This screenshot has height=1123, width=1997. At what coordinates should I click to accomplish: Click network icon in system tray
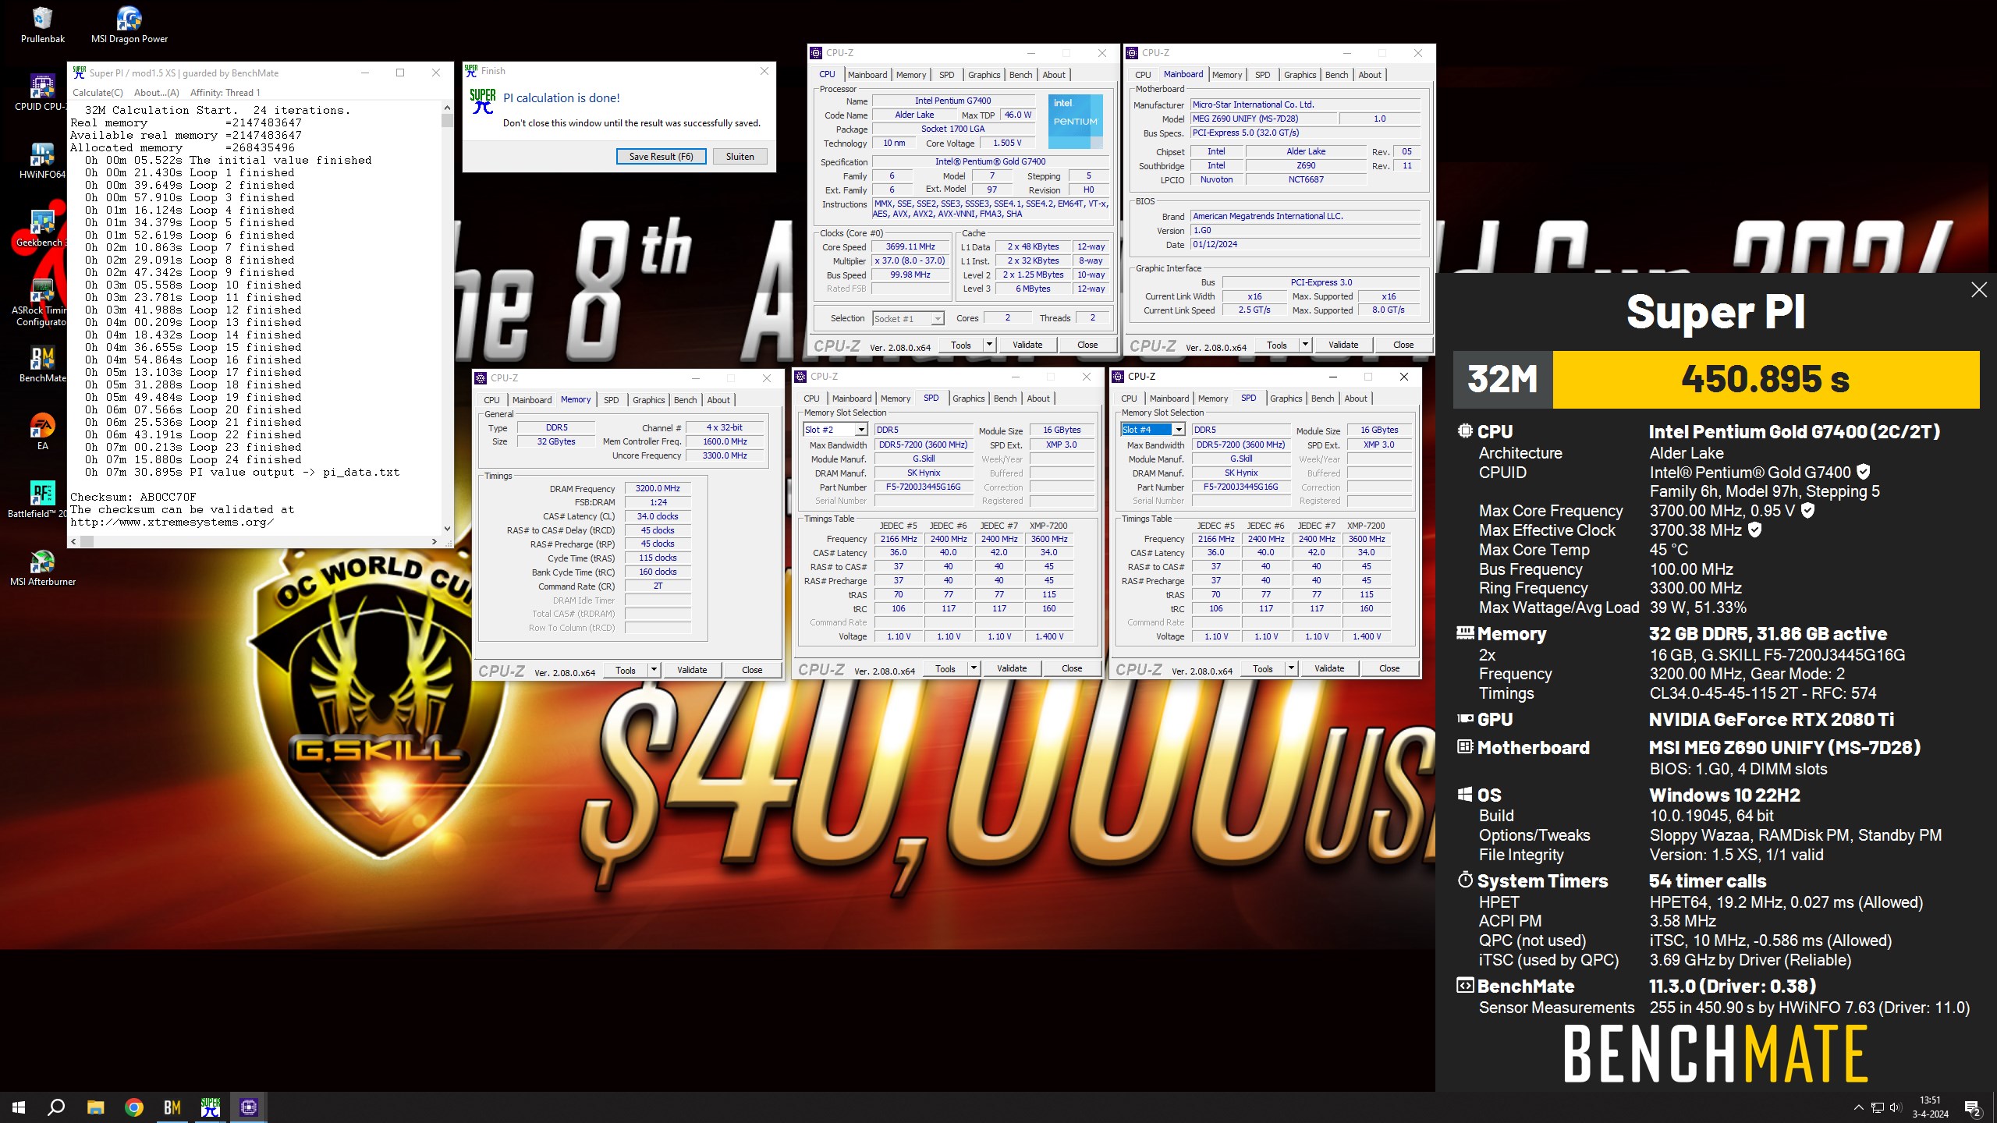pyautogui.click(x=1878, y=1107)
